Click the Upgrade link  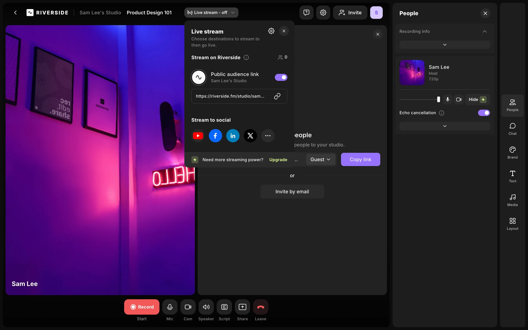click(x=278, y=160)
